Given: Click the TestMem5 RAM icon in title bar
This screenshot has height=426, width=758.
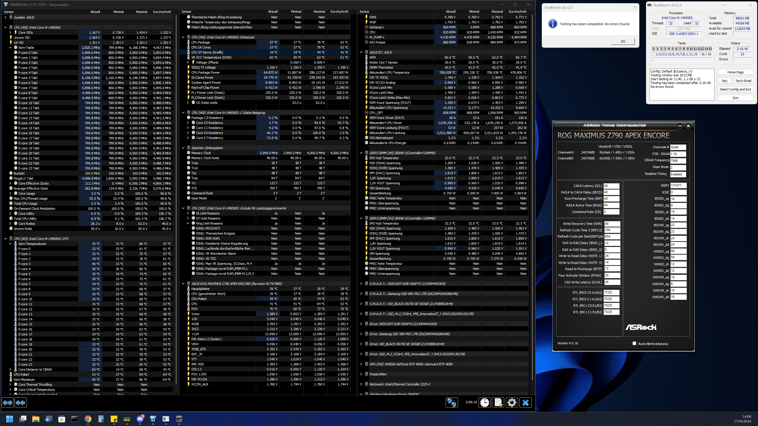Looking at the screenshot, I should click(649, 5).
